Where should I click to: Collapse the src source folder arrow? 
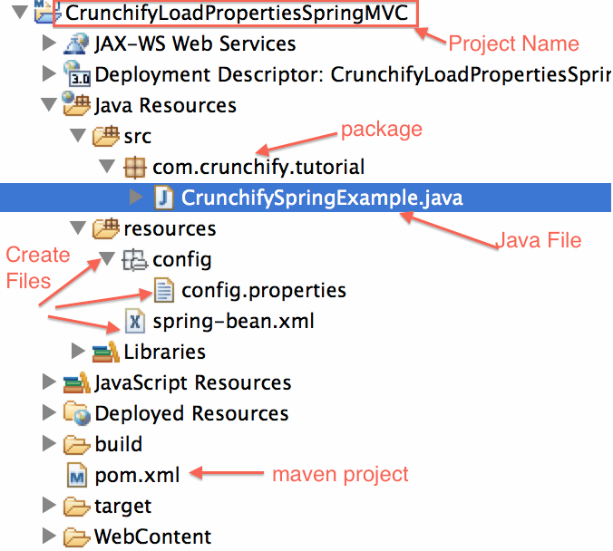(x=78, y=136)
